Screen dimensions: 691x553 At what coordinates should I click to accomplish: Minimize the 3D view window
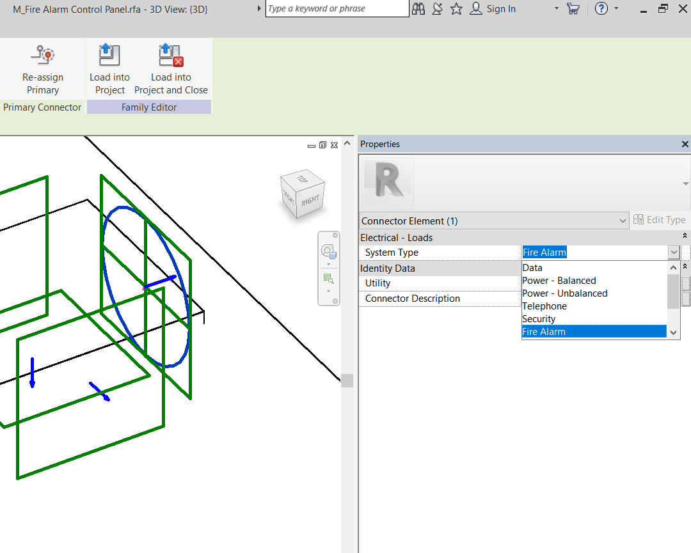point(312,145)
